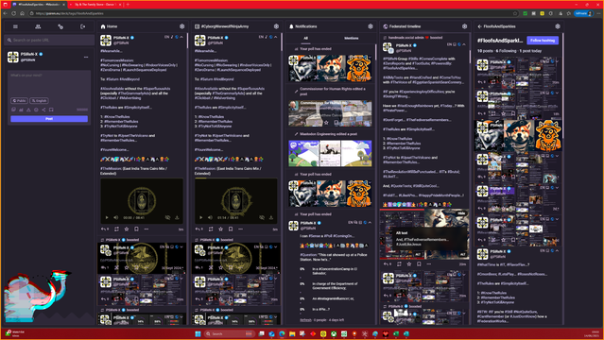Open the English language dropdown

[x=40, y=100]
